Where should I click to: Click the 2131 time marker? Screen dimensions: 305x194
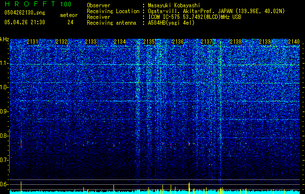pos(32,42)
